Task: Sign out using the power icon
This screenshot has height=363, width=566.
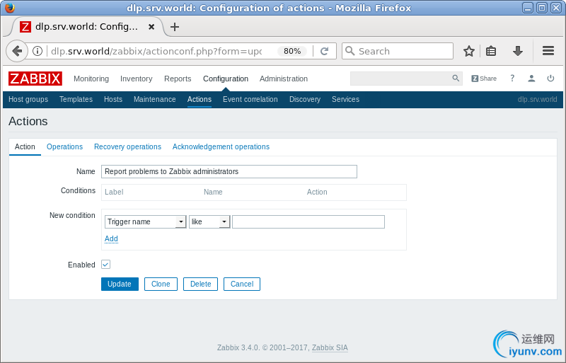Action: (550, 79)
